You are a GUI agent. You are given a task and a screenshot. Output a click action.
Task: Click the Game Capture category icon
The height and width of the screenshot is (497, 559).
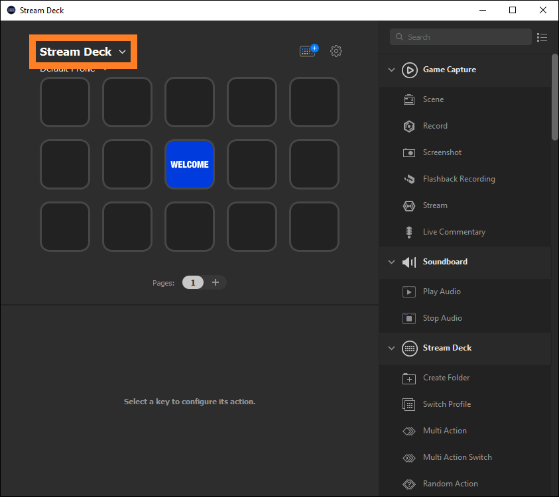(x=410, y=70)
